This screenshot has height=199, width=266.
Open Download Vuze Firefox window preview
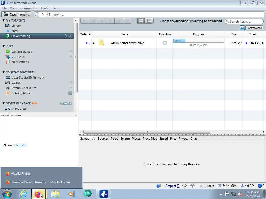tap(40, 182)
